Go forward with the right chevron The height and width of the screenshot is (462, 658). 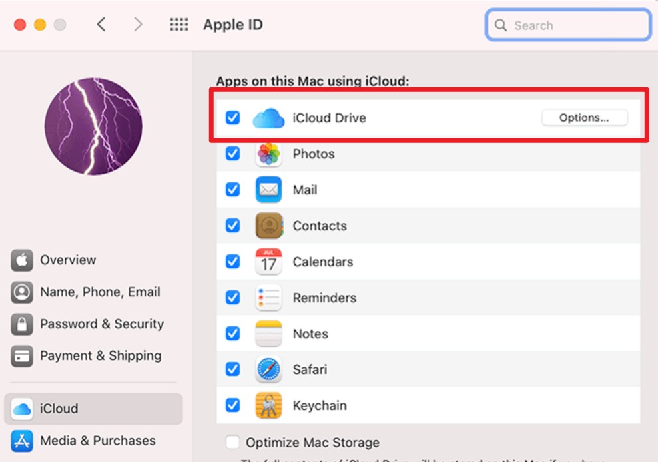138,24
